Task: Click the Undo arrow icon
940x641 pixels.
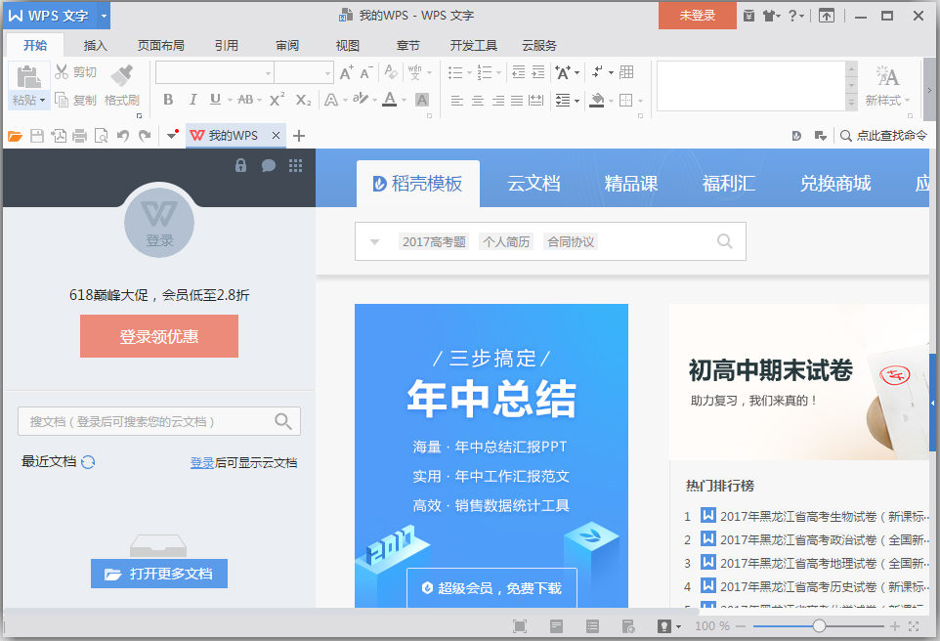Action: (123, 136)
